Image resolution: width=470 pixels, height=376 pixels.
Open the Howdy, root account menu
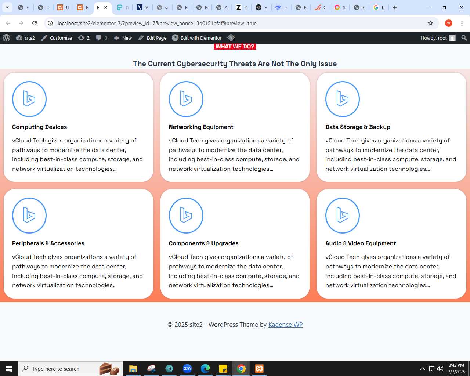click(438, 38)
